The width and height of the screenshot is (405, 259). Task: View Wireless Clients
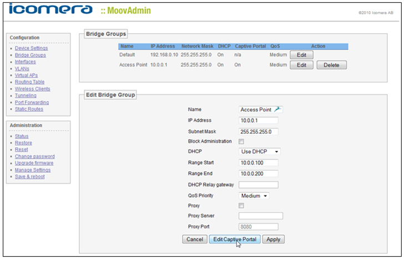pos(33,89)
